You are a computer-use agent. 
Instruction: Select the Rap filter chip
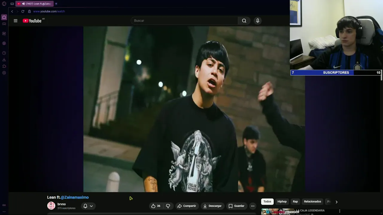point(295,202)
